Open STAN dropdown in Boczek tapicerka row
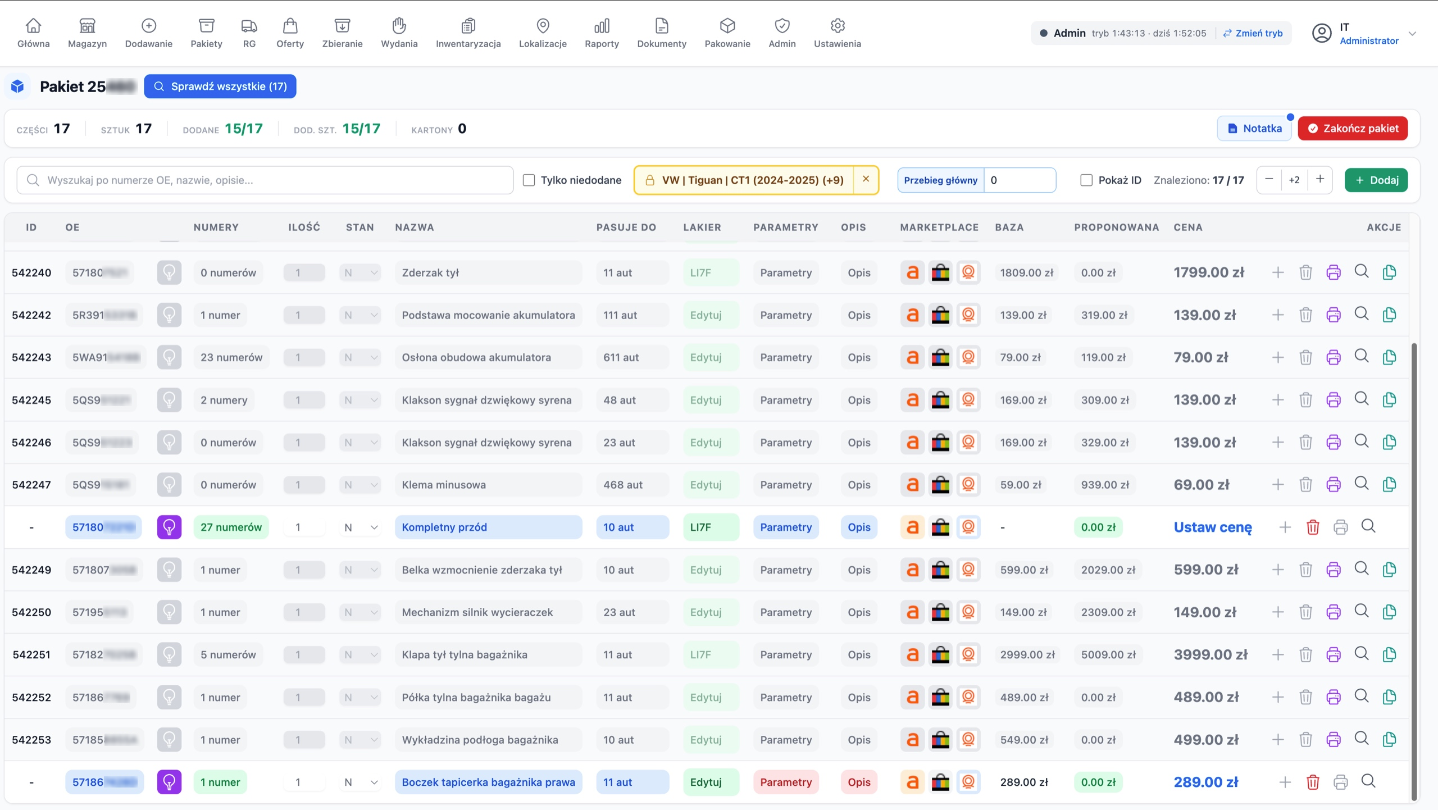Image resolution: width=1438 pixels, height=810 pixels. (x=360, y=782)
